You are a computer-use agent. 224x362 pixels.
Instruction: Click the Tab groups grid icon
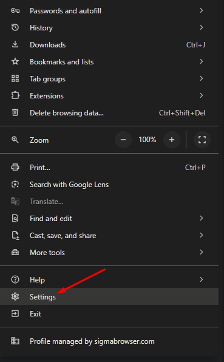pyautogui.click(x=15, y=79)
